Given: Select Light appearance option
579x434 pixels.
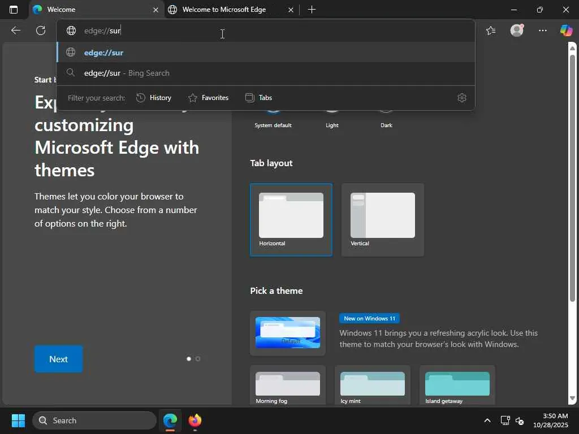Looking at the screenshot, I should [332, 125].
